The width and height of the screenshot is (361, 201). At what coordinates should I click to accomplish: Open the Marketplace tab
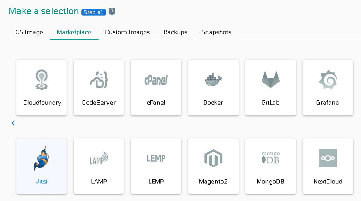point(74,32)
